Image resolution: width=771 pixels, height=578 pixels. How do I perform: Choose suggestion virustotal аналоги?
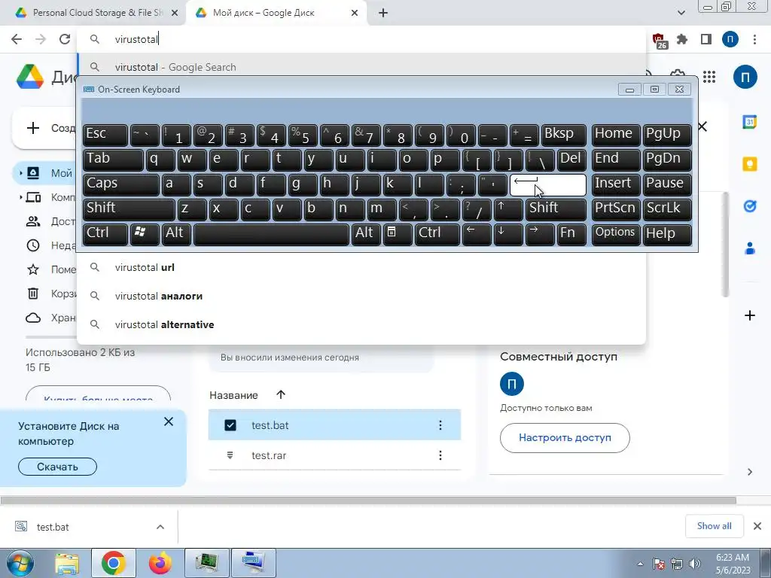click(361, 296)
